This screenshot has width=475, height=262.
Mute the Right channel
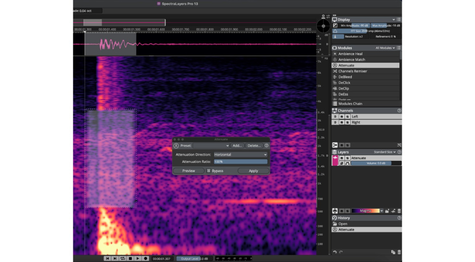(x=342, y=122)
